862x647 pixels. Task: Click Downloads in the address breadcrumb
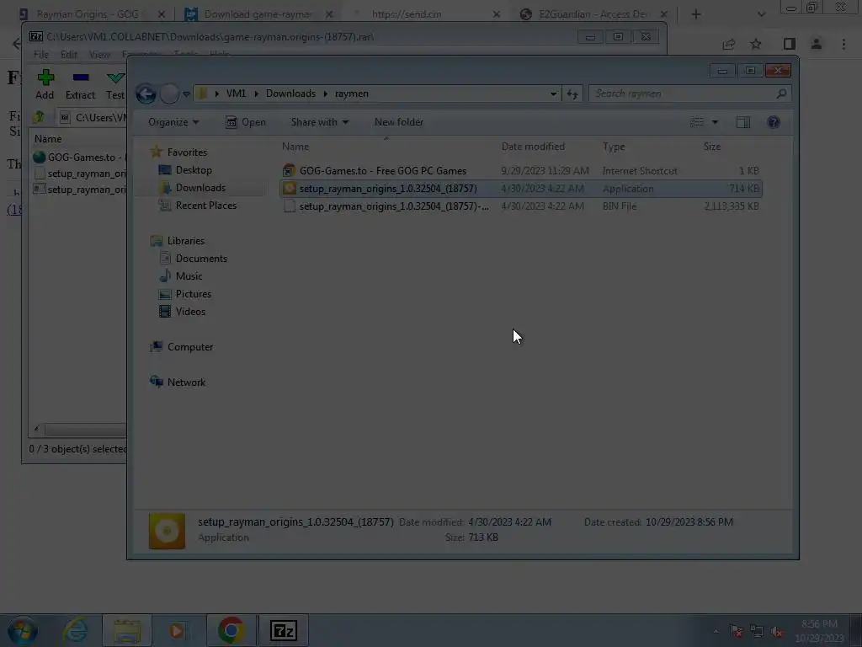[x=290, y=94]
